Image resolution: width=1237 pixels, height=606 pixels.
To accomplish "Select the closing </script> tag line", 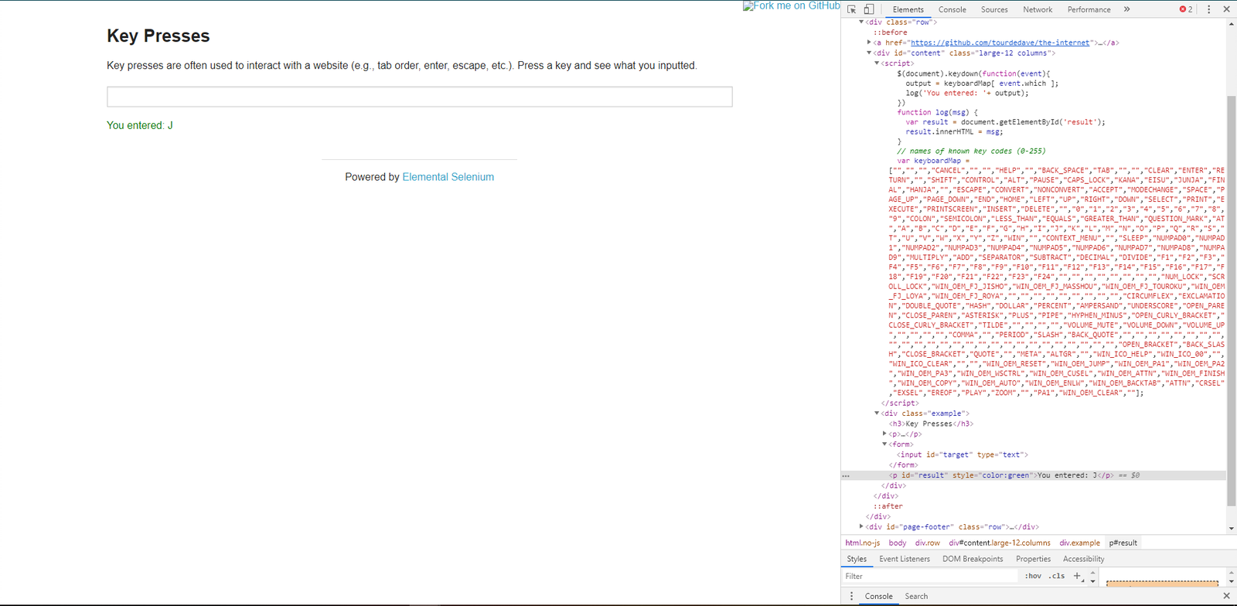I will [900, 403].
